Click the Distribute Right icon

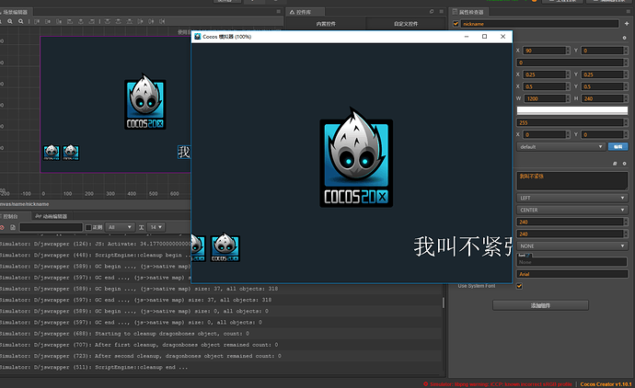click(x=162, y=21)
